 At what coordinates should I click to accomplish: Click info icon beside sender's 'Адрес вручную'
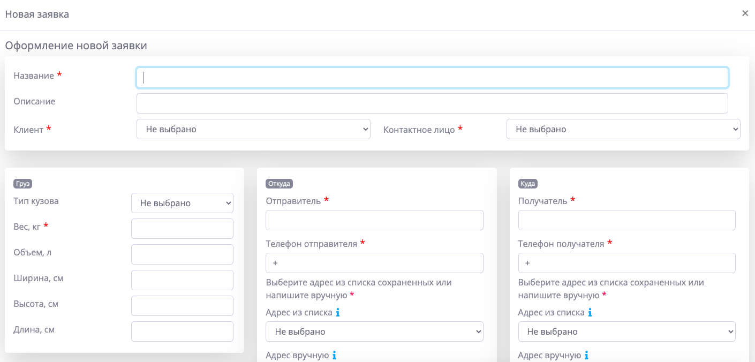pos(334,355)
